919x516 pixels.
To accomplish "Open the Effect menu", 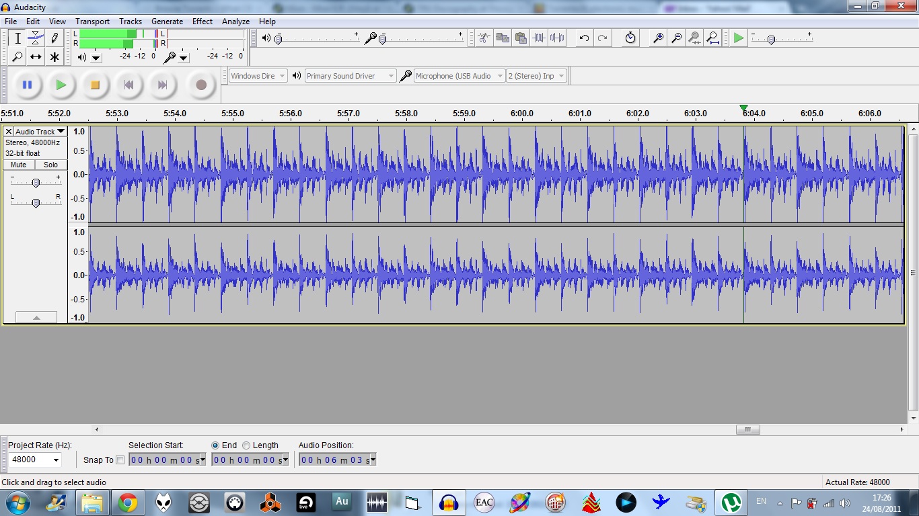I will point(203,21).
